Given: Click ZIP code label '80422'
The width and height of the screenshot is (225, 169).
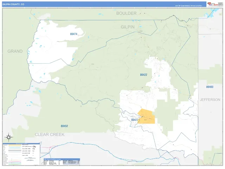Looking at the screenshot, I should coord(143,75).
